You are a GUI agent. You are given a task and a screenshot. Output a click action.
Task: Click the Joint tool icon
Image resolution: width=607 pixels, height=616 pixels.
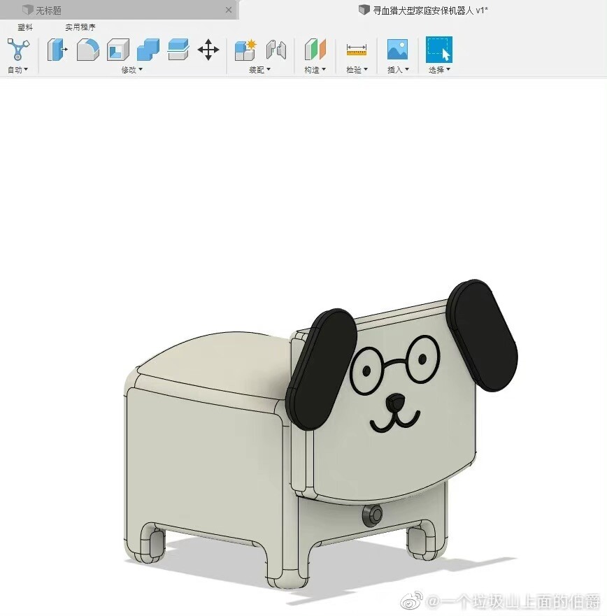276,50
